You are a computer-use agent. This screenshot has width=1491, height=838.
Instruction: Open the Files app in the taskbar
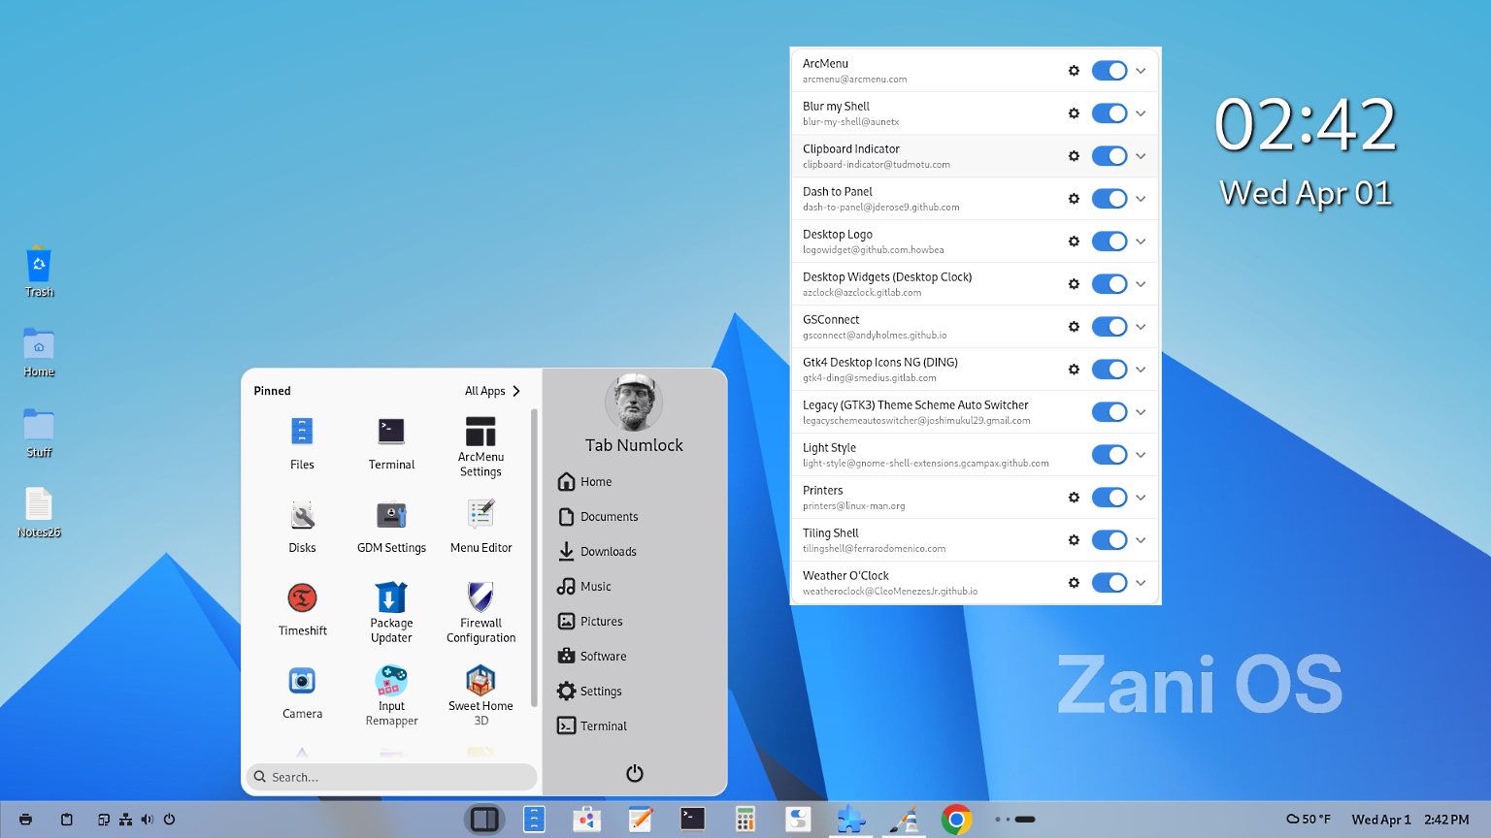point(534,820)
